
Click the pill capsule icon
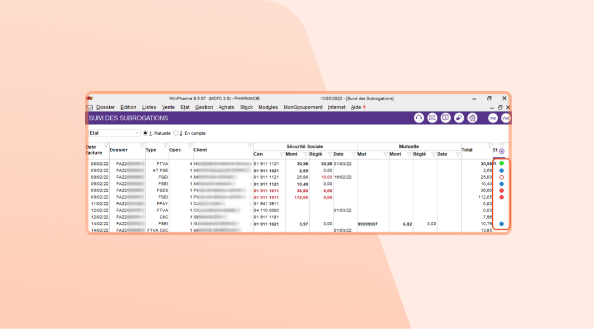tap(459, 118)
